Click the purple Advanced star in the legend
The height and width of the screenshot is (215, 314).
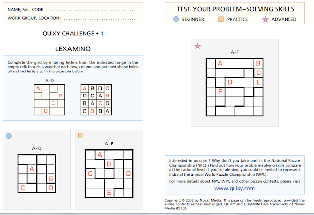pos(265,19)
